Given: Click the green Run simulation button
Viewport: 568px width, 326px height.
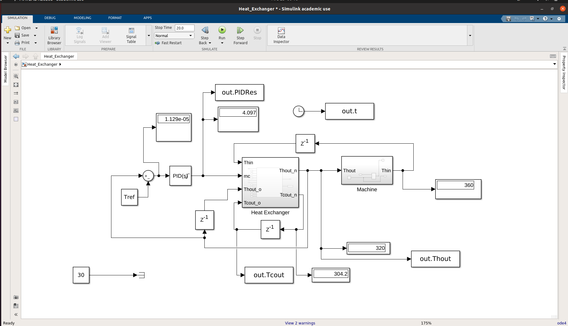Looking at the screenshot, I should (222, 30).
